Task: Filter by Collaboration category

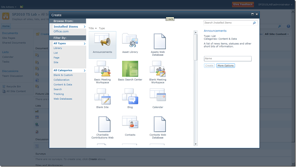Action: pyautogui.click(x=61, y=80)
